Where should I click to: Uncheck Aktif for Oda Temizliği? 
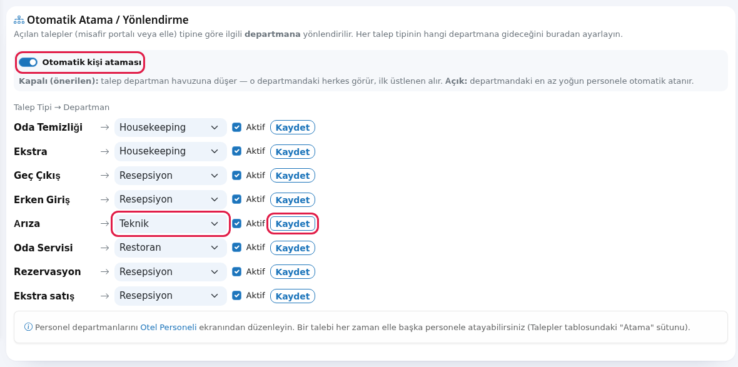coord(237,127)
